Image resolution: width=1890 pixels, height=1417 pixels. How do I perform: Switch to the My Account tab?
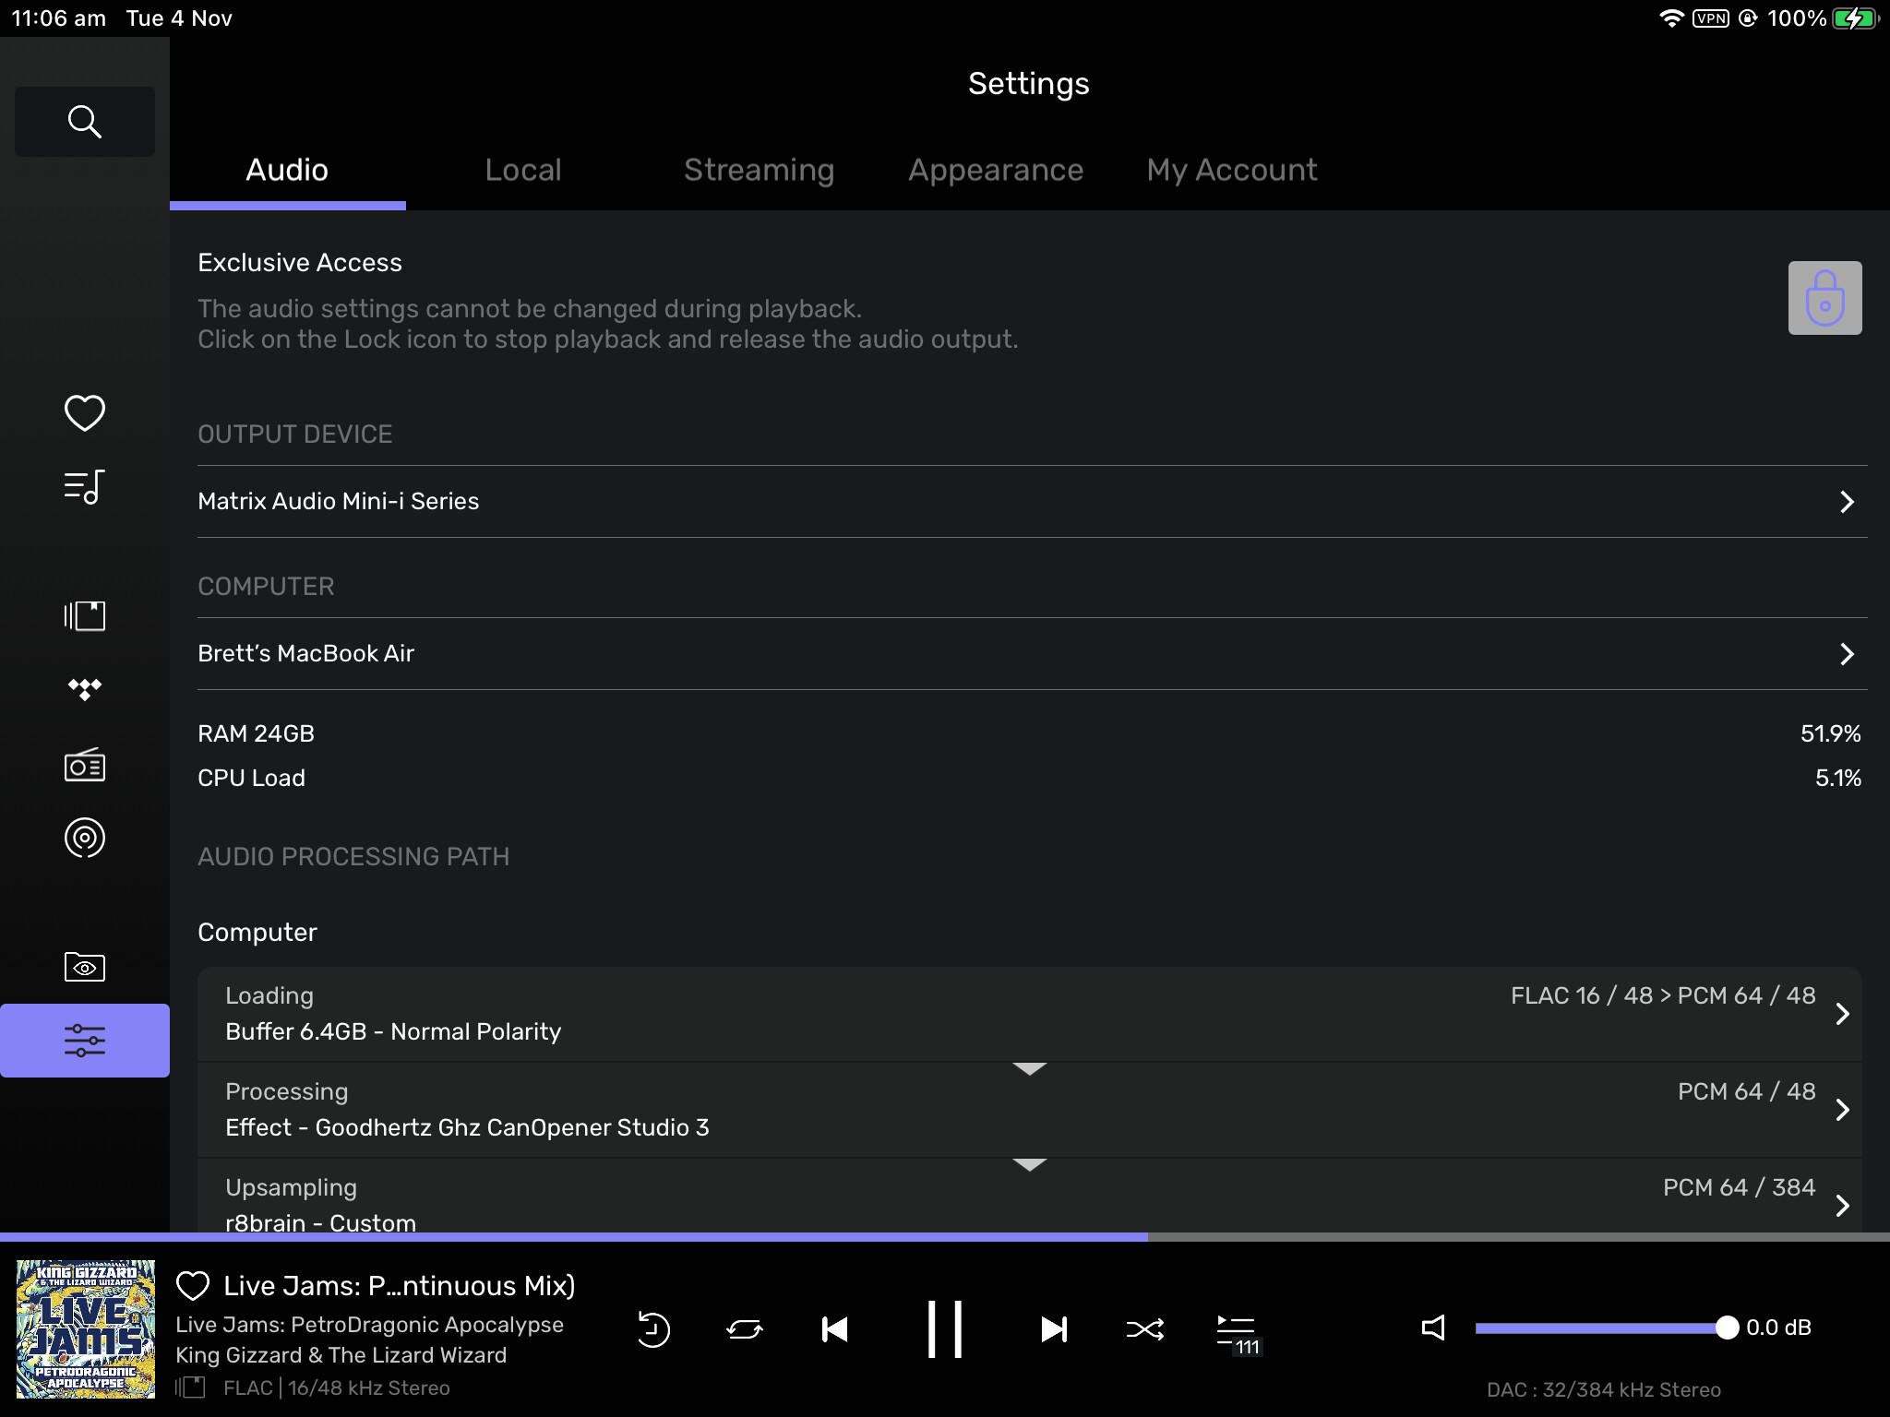point(1232,170)
